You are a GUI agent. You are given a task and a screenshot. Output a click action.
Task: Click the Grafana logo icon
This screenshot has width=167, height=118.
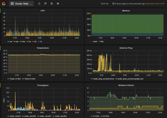pyautogui.click(x=4, y=3)
